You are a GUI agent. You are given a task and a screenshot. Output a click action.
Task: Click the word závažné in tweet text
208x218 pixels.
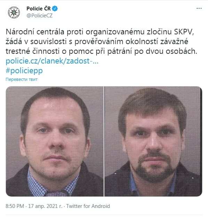click(174, 42)
